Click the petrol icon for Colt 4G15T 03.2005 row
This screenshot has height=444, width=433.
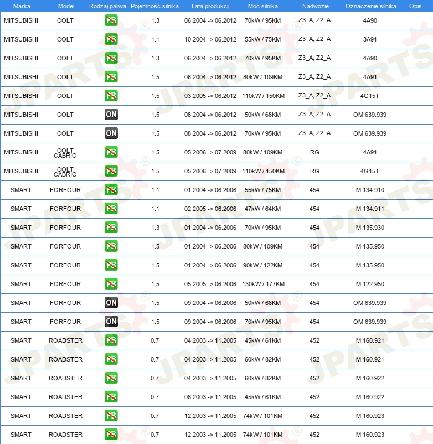(111, 96)
